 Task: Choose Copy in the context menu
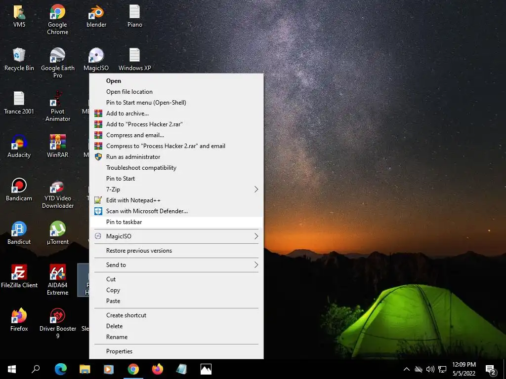pyautogui.click(x=176, y=290)
